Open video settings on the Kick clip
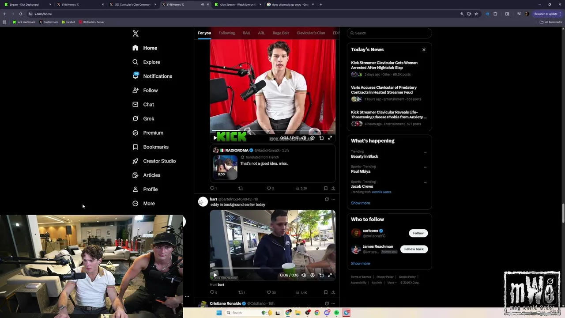This screenshot has width=565, height=318. pyautogui.click(x=313, y=138)
